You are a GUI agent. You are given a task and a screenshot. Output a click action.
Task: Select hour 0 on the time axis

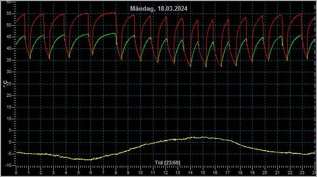coord(16,173)
